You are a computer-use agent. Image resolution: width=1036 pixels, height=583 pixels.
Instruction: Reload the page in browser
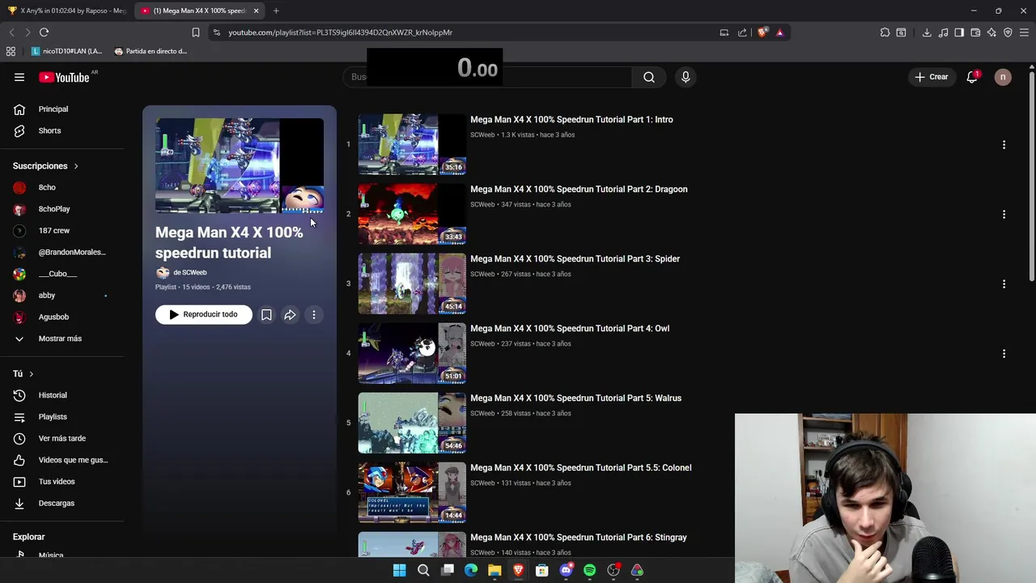pyautogui.click(x=44, y=32)
